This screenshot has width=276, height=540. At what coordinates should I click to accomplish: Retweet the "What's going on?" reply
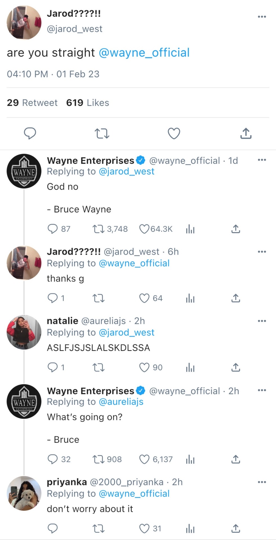pos(99,459)
